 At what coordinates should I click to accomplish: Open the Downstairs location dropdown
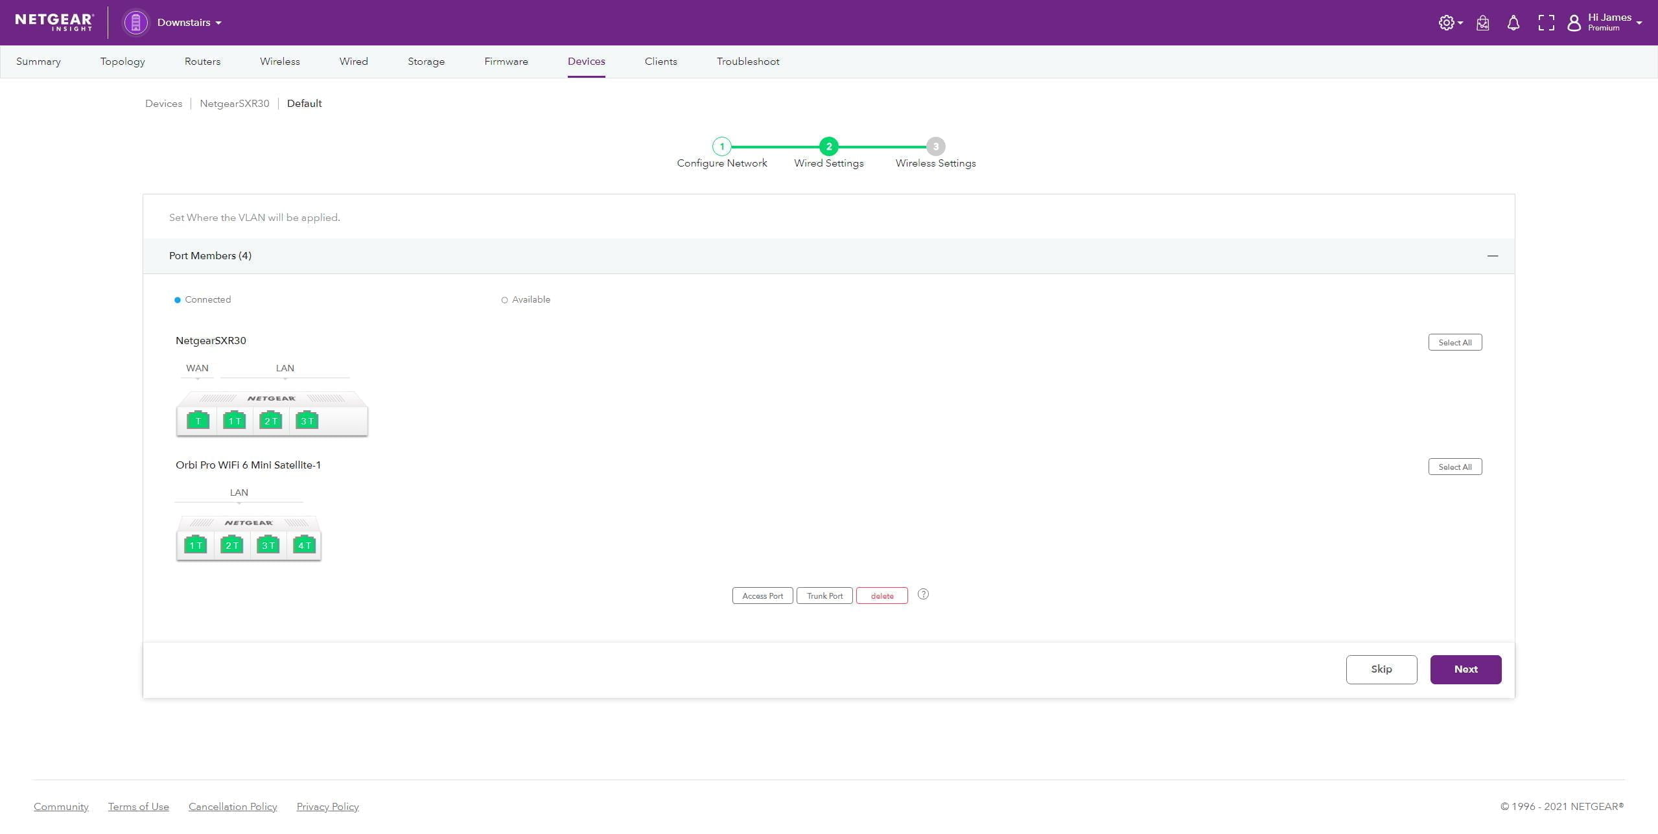pos(189,23)
